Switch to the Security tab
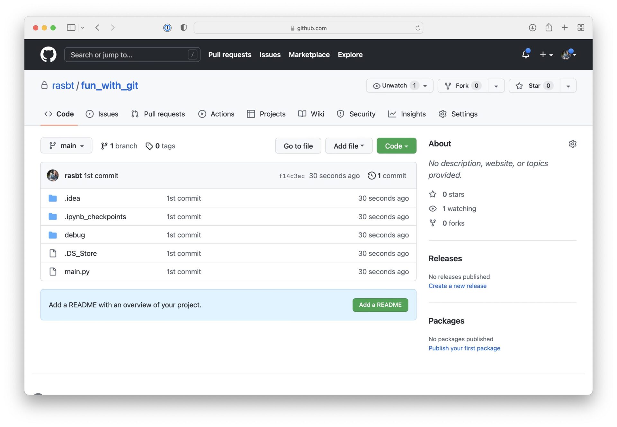Image resolution: width=617 pixels, height=427 pixels. click(x=356, y=114)
